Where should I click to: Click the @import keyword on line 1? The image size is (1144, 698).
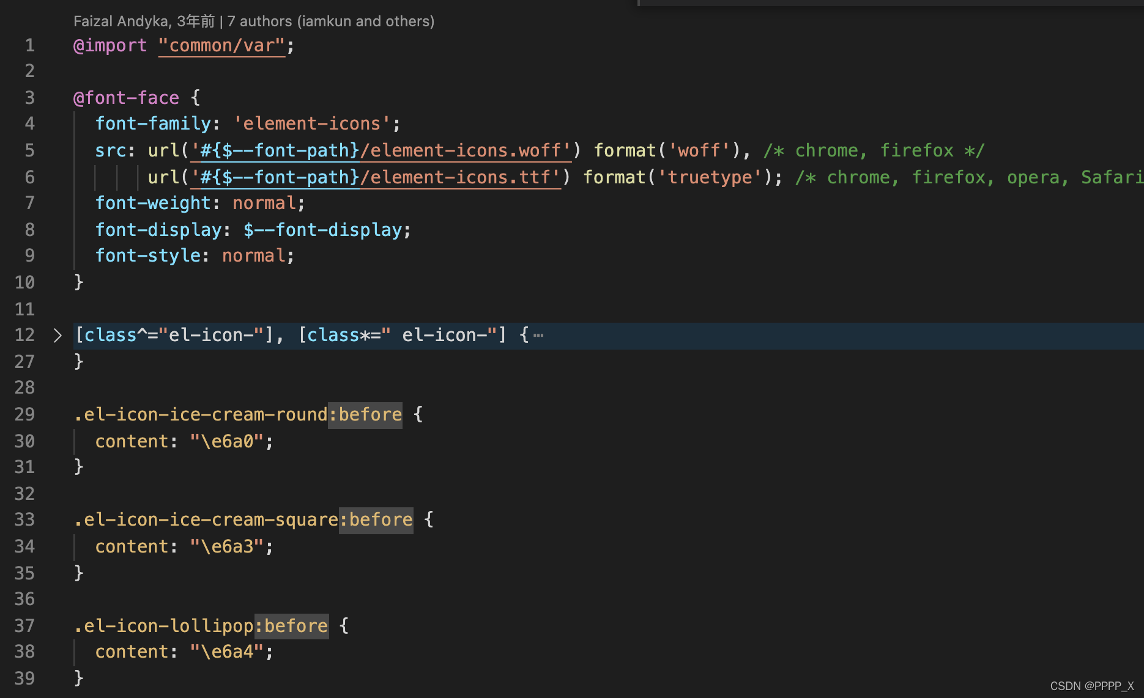pyautogui.click(x=110, y=46)
